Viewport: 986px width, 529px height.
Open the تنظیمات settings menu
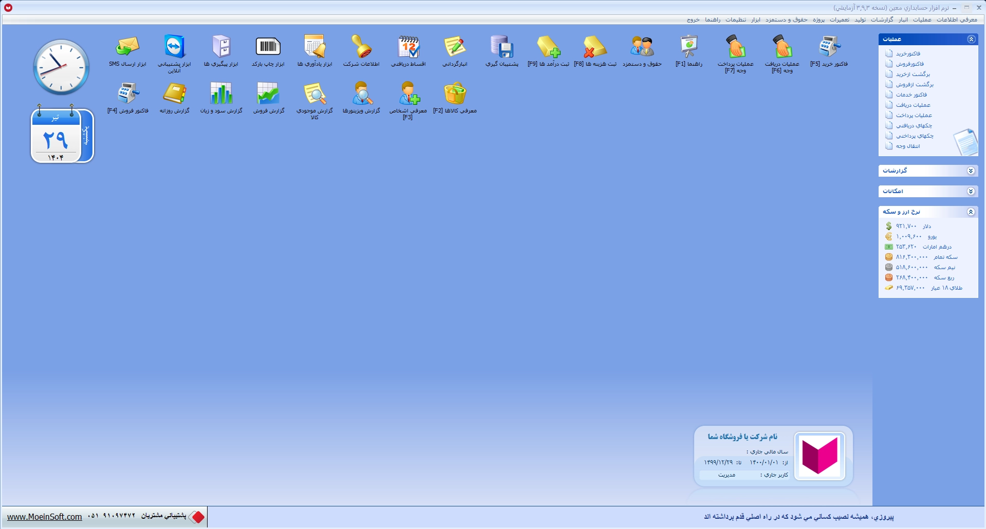(736, 20)
